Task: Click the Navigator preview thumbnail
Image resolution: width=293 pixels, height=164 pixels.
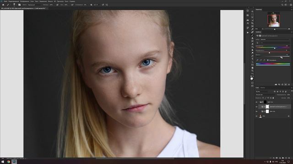Action: pyautogui.click(x=274, y=20)
